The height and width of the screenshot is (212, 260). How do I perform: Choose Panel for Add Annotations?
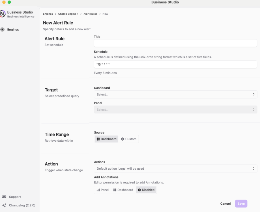click(103, 190)
